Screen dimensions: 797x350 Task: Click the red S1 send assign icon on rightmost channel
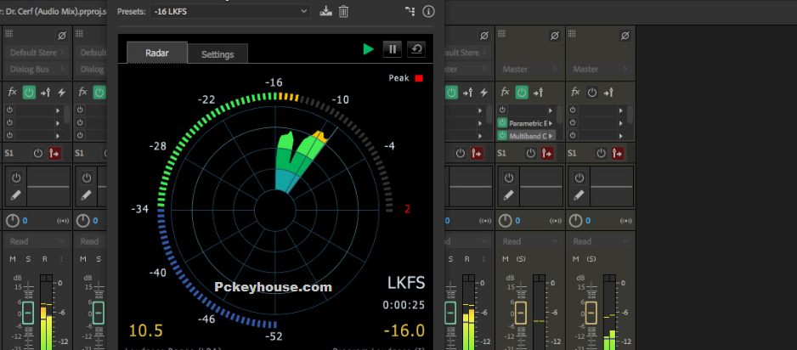618,153
